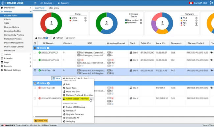
Task: Click the green Online legend swatch
Action: (x=70, y=18)
